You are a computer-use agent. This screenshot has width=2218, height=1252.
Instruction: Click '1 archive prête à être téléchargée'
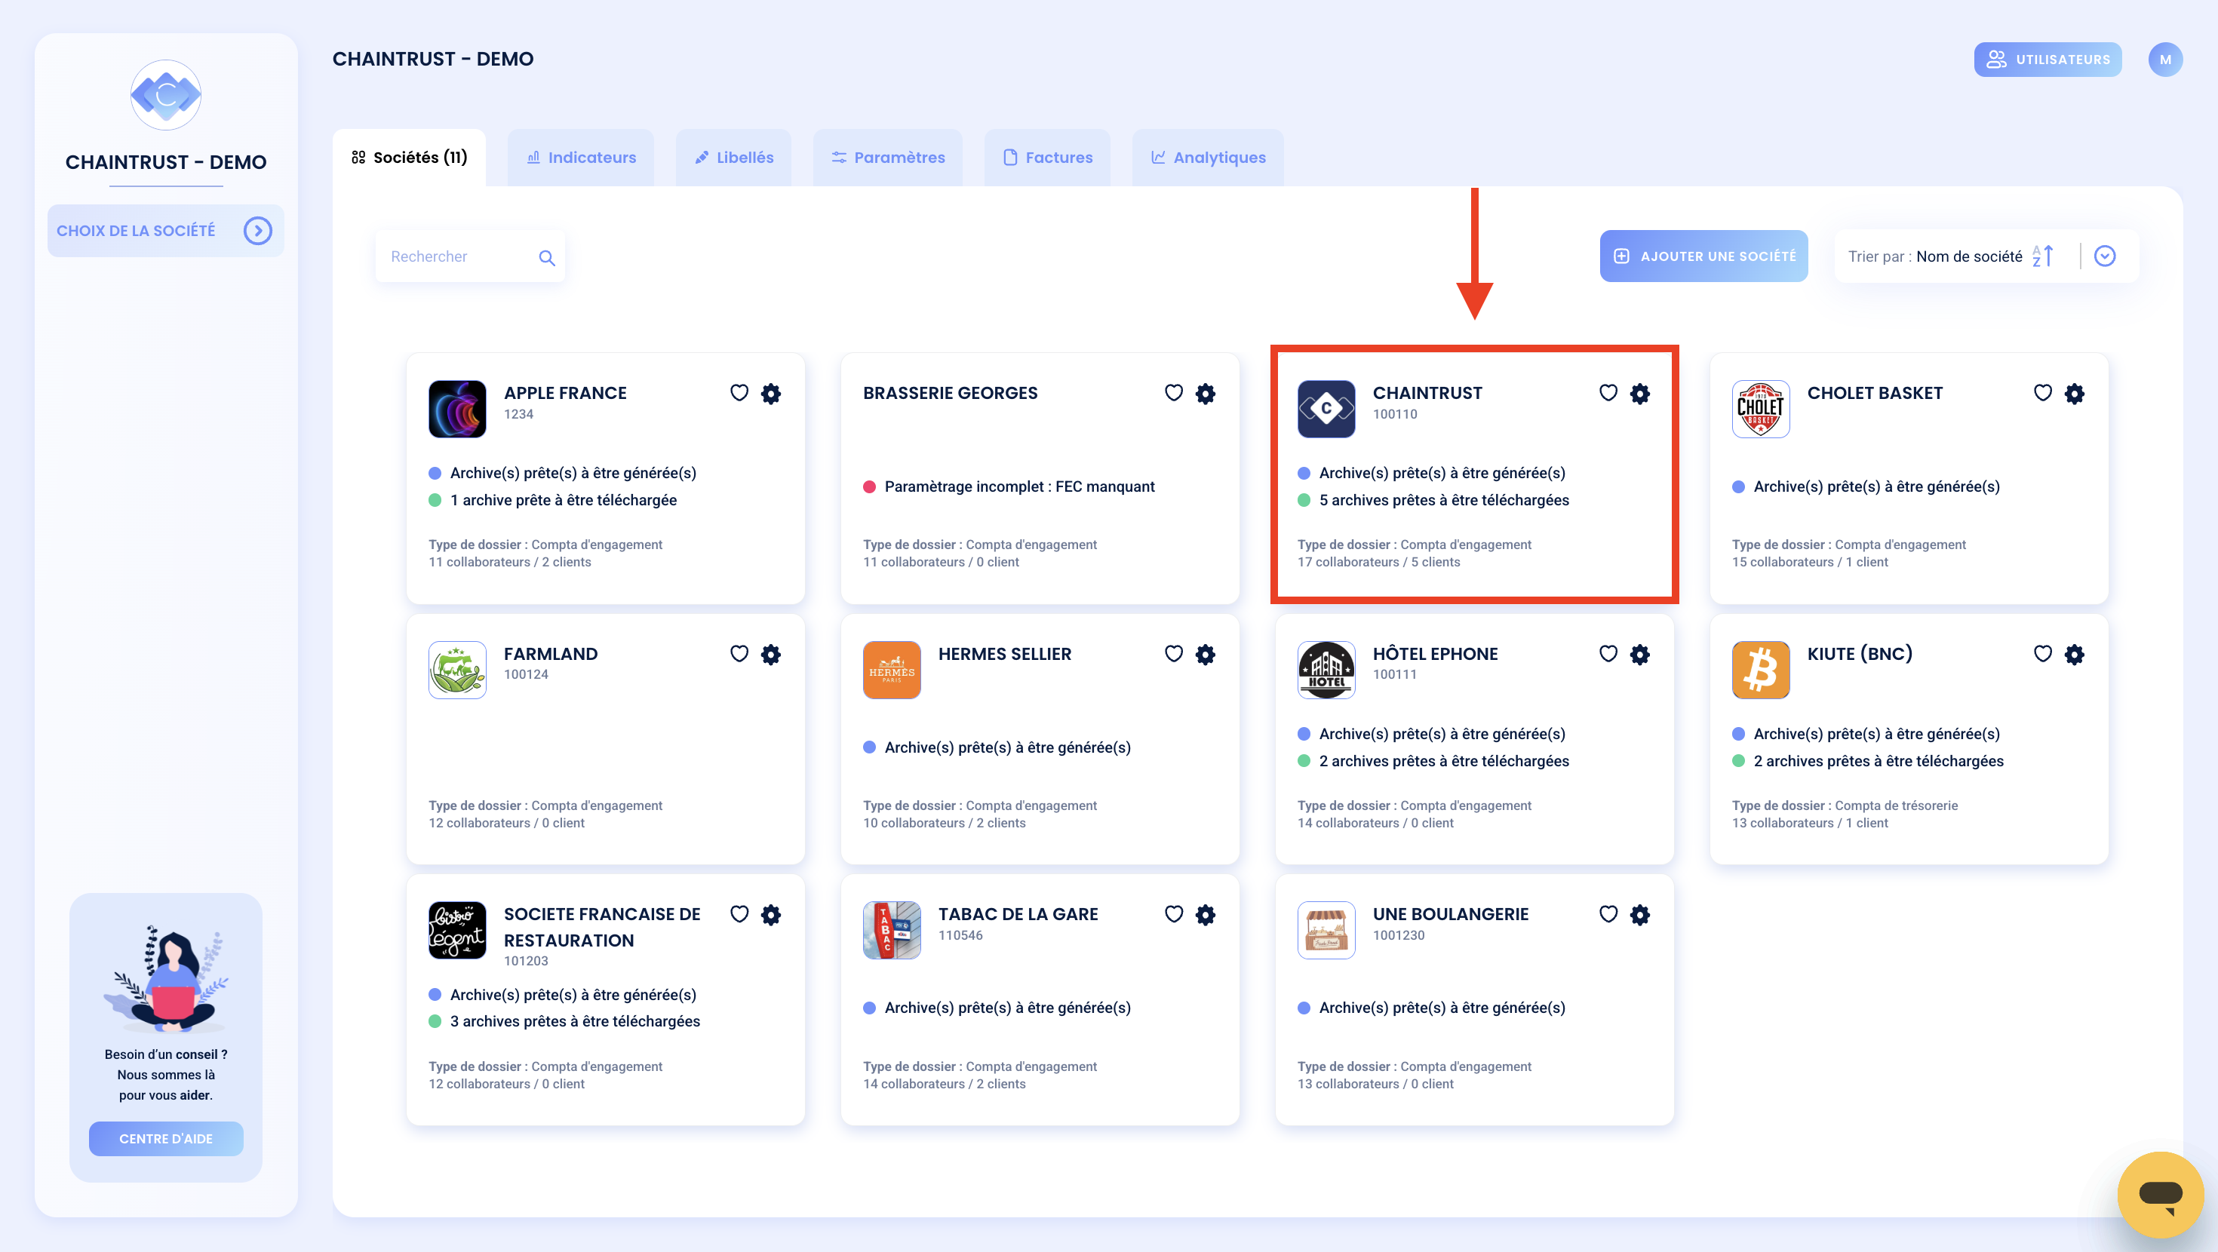tap(563, 500)
